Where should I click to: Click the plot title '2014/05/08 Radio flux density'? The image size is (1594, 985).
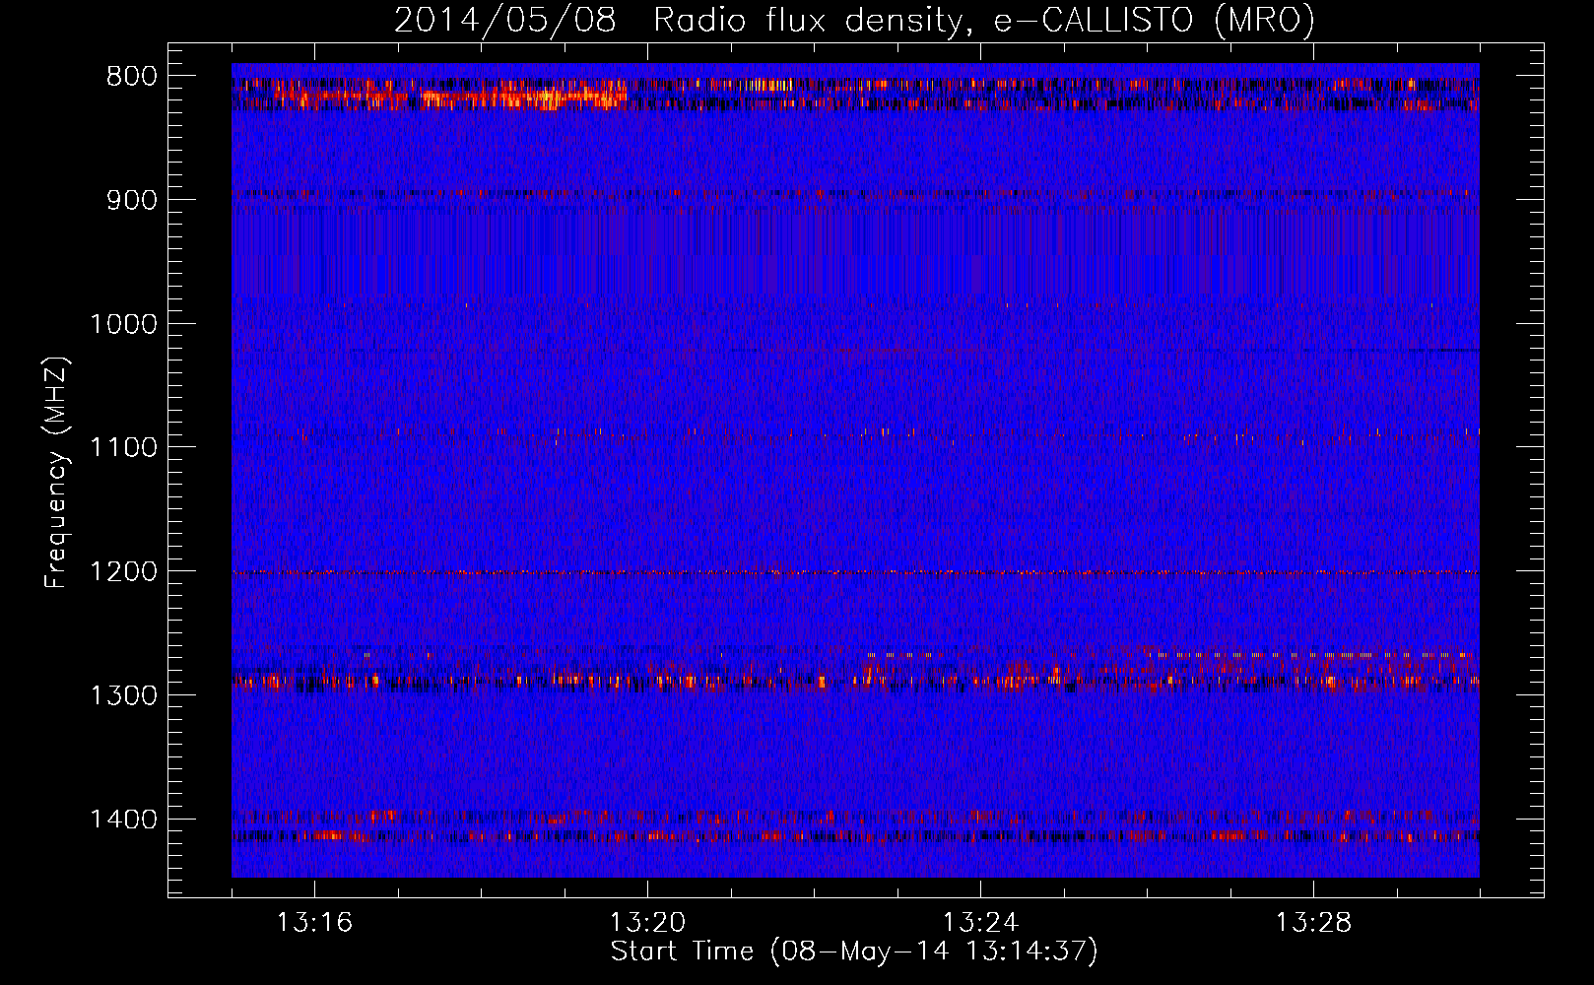[x=854, y=20]
